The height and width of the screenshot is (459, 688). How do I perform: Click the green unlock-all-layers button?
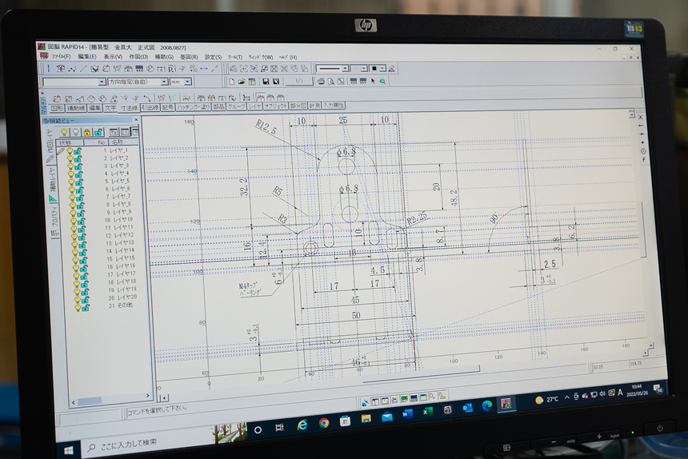99,132
